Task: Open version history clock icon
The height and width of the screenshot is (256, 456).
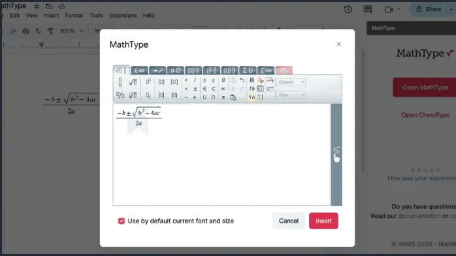Action: click(x=348, y=9)
